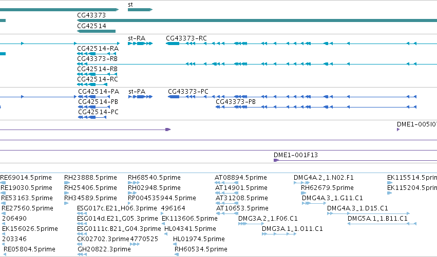Select GH20822.3prime EST label
The width and height of the screenshot is (437, 257).
click(104, 249)
